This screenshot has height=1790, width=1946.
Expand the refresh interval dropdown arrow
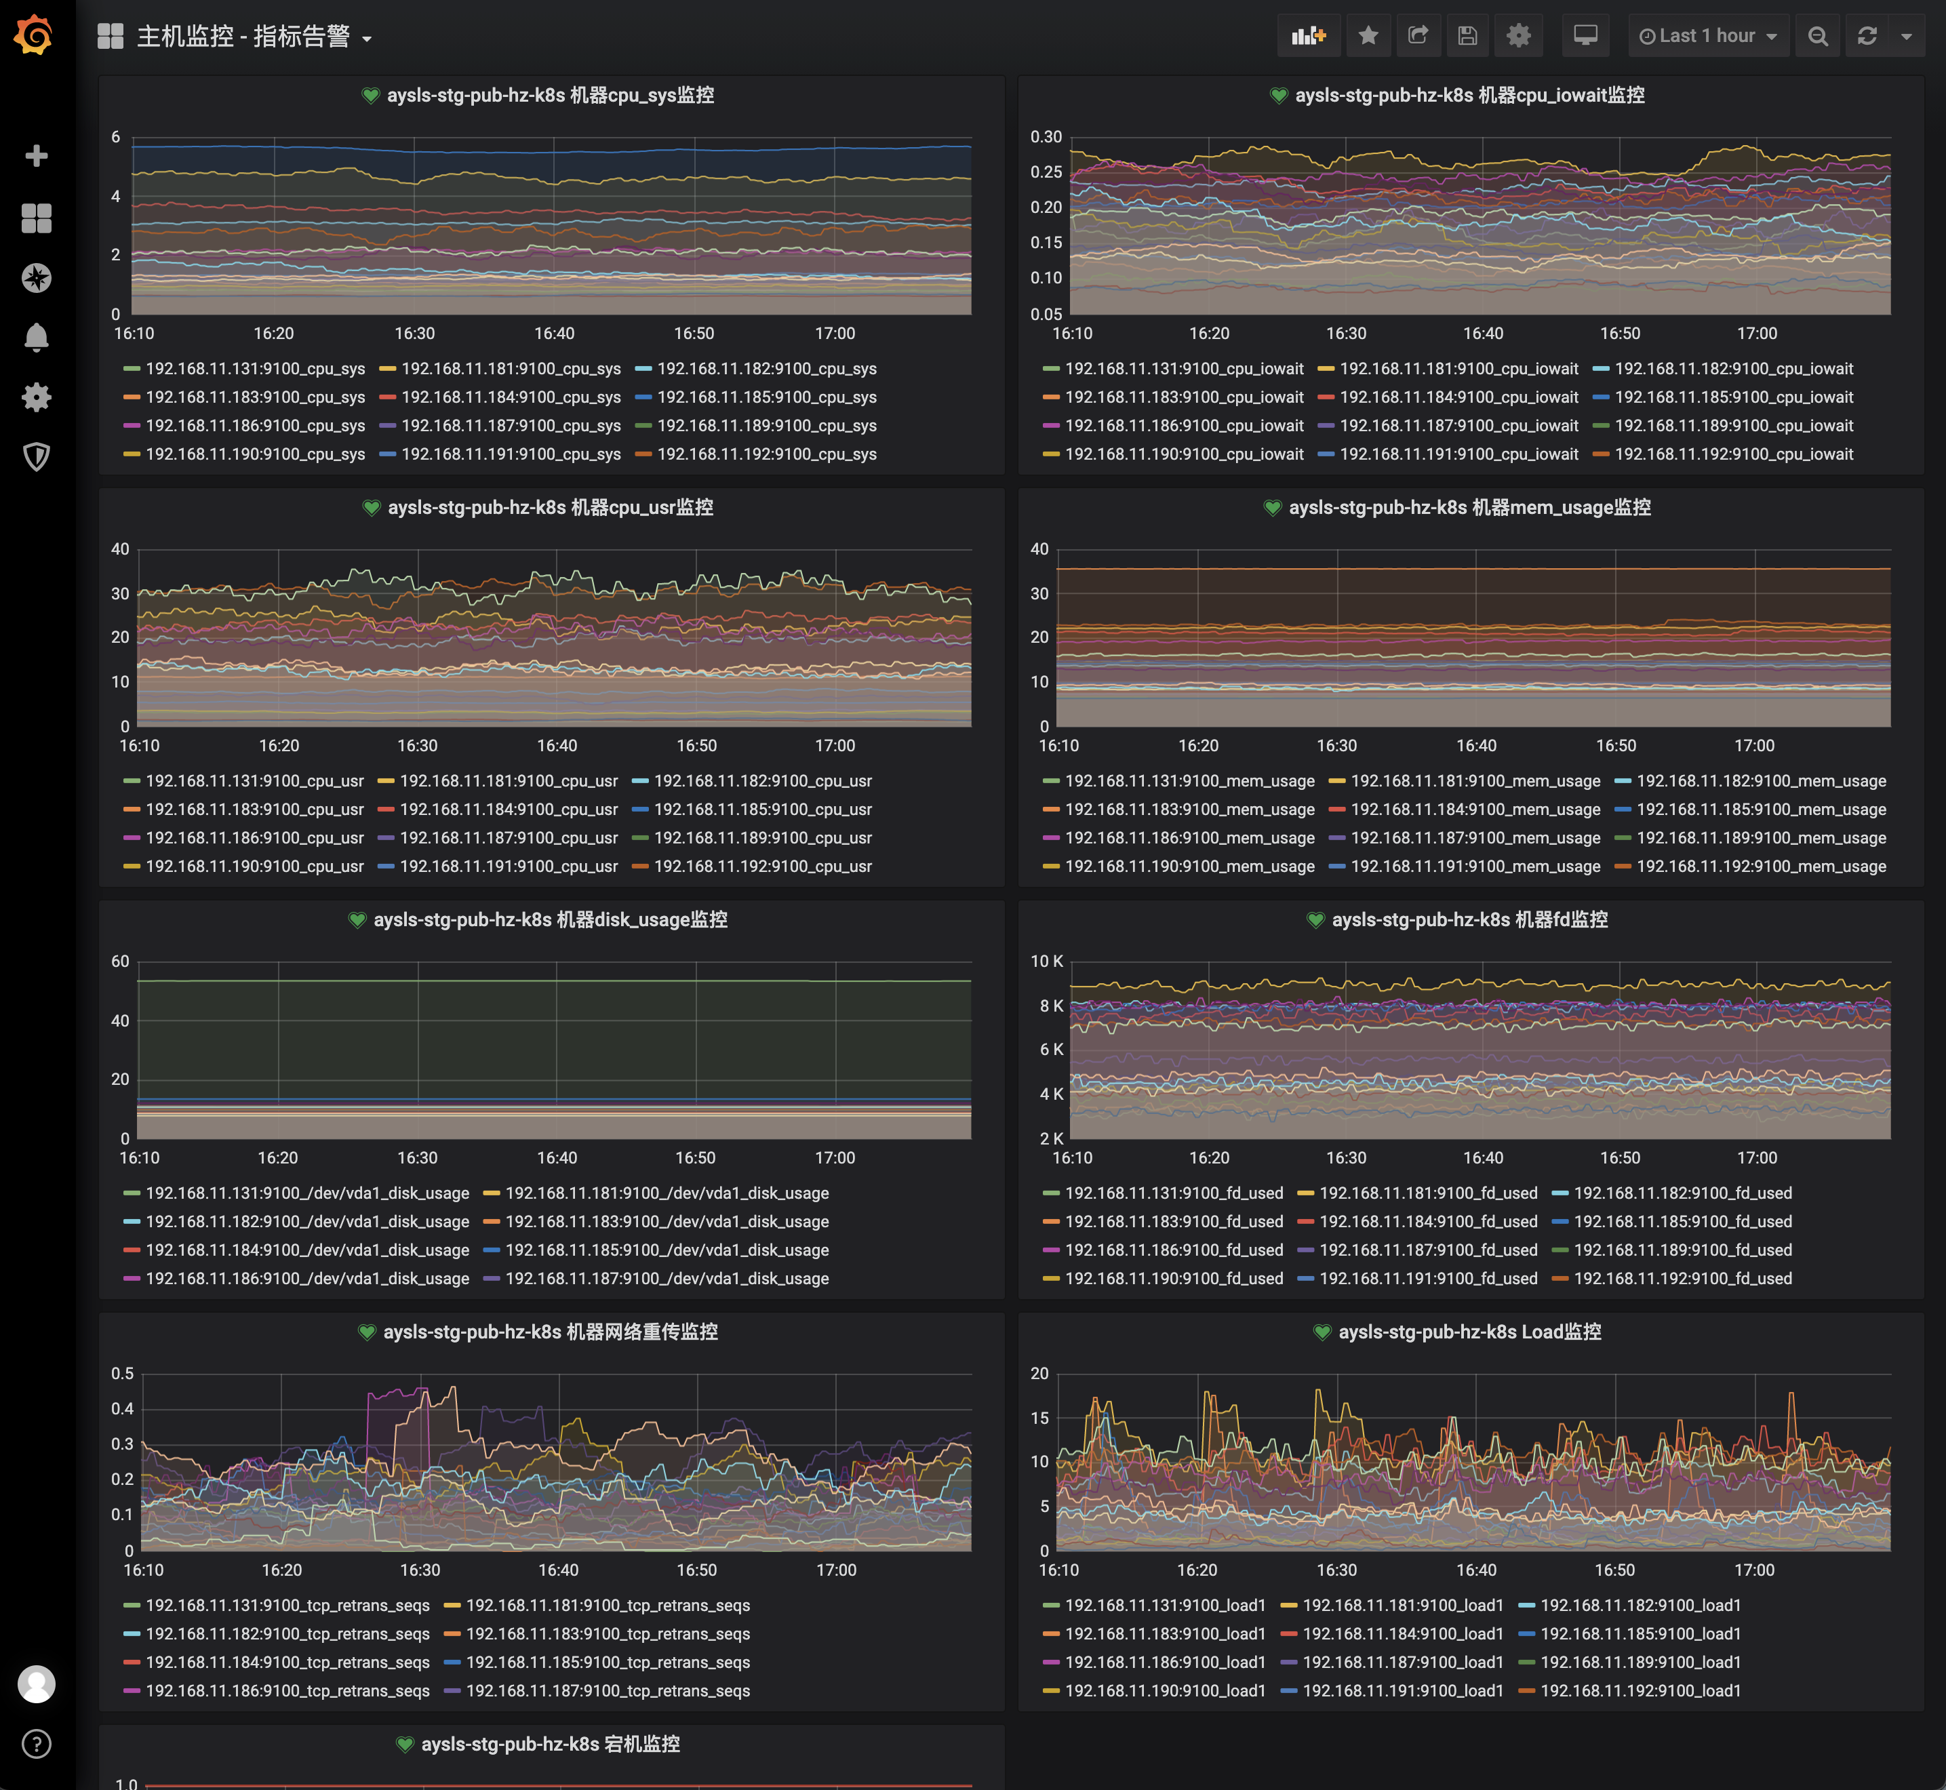1906,36
